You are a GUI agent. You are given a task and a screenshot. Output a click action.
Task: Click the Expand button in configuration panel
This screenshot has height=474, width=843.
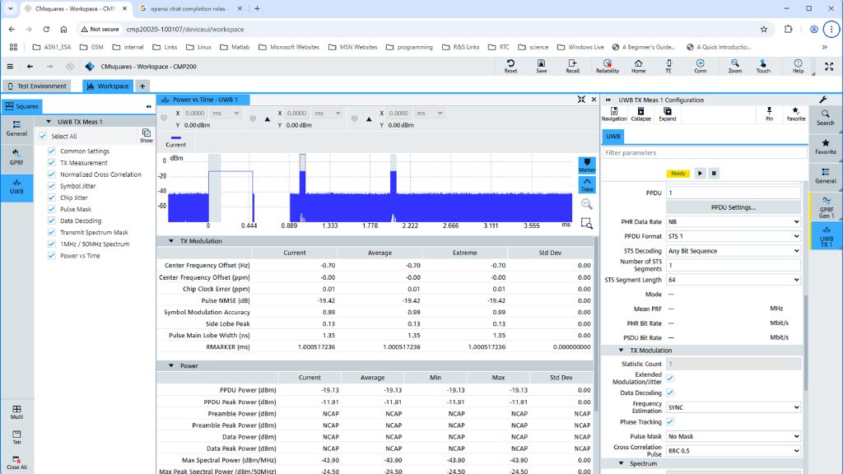(x=667, y=114)
